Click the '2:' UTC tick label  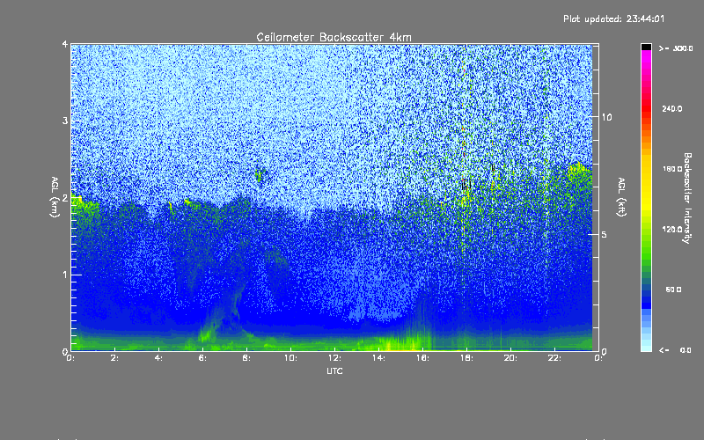pos(115,358)
